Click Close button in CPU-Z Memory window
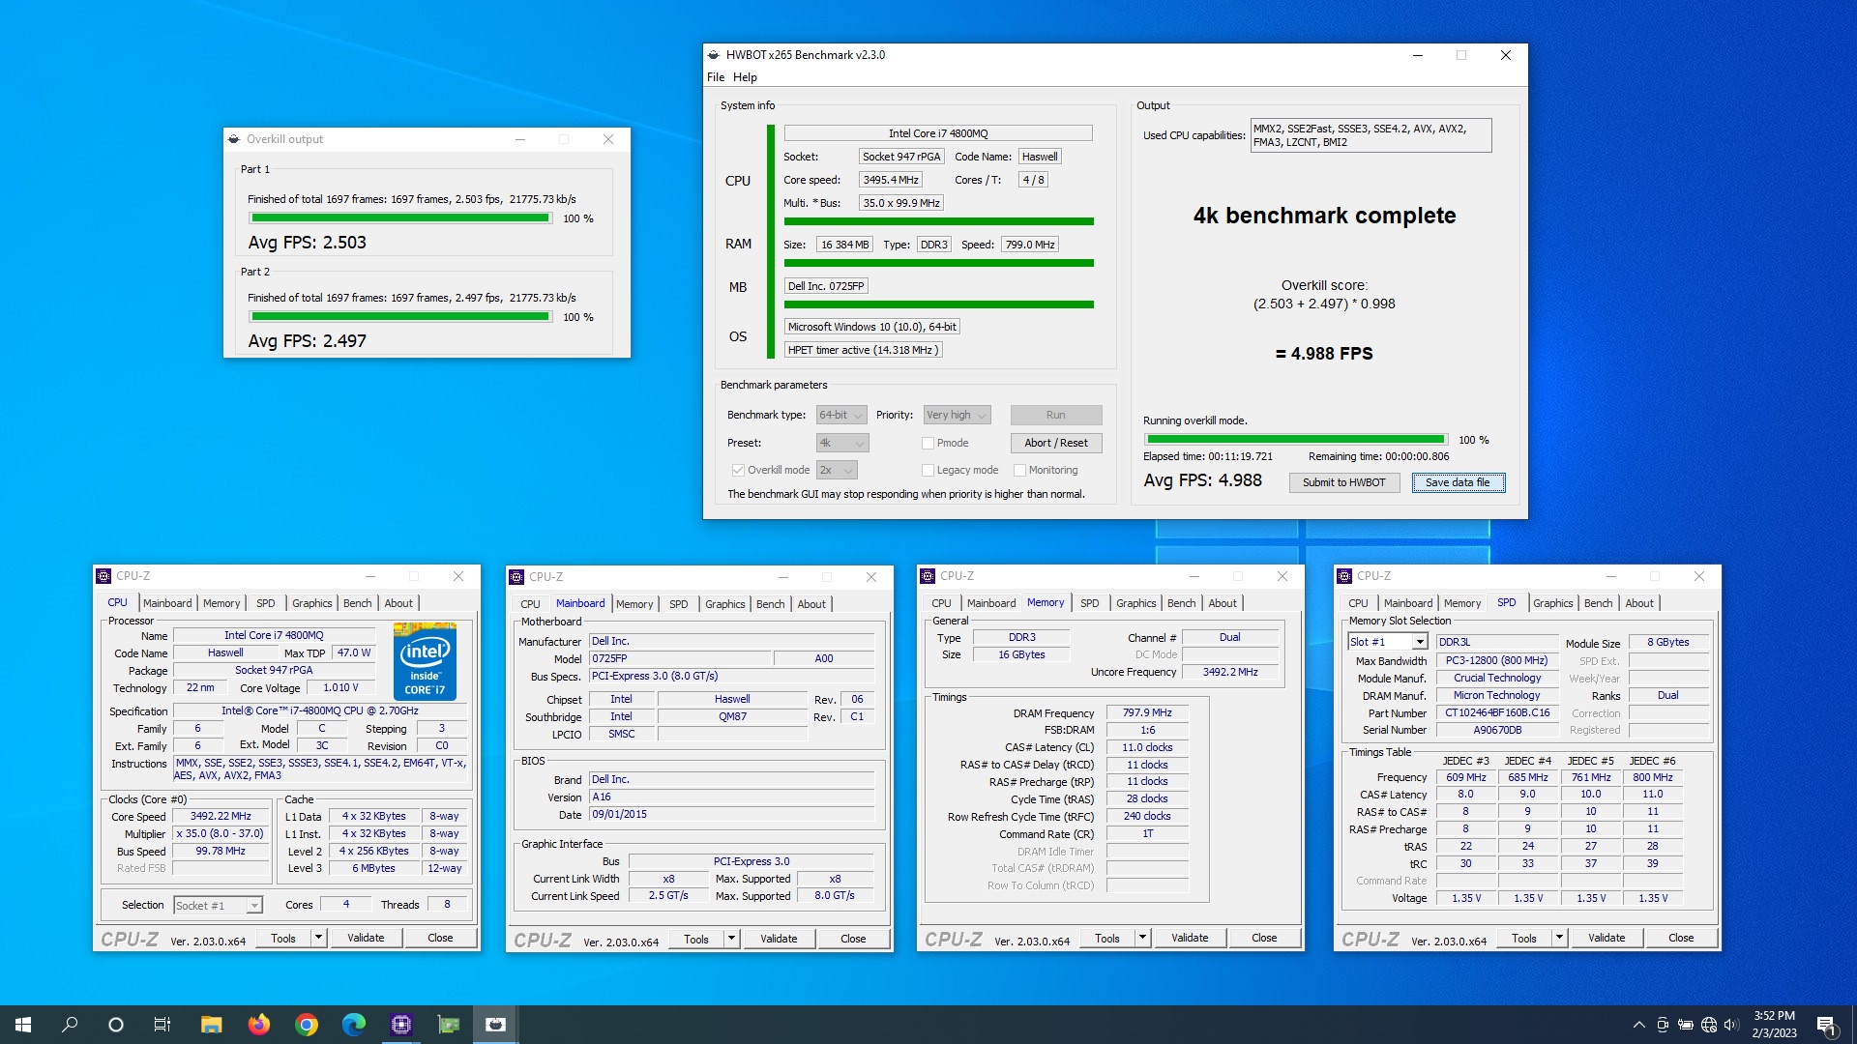This screenshot has width=1857, height=1044. click(x=1264, y=938)
